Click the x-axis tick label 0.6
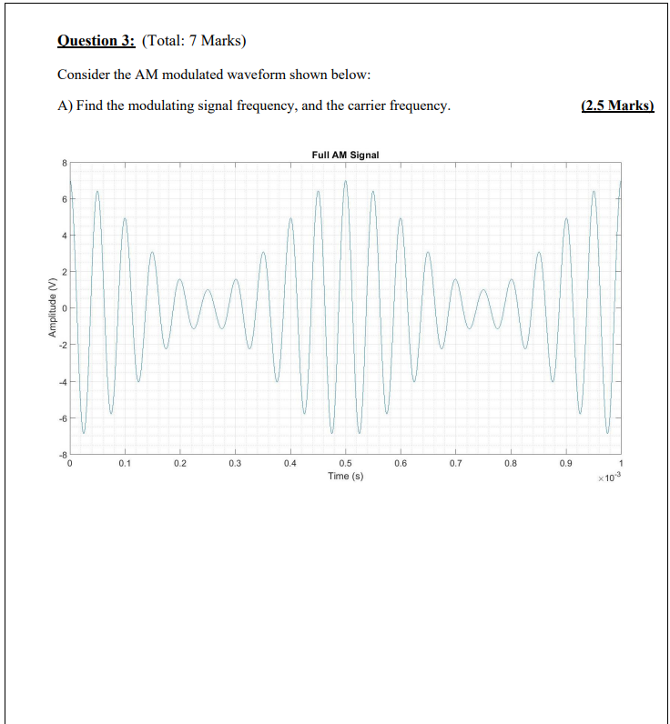Image resolution: width=670 pixels, height=724 pixels. (401, 463)
